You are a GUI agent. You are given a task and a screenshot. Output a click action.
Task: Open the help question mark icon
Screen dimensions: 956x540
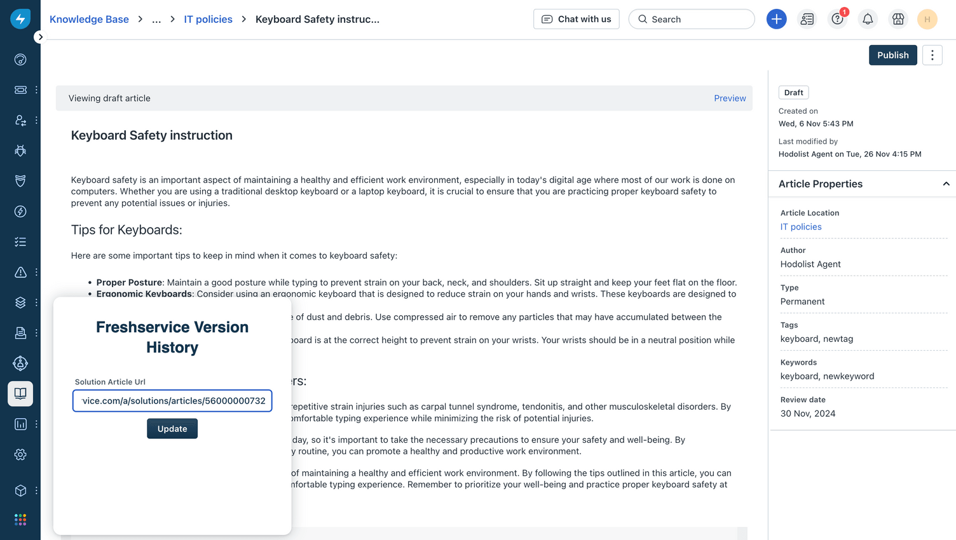838,19
